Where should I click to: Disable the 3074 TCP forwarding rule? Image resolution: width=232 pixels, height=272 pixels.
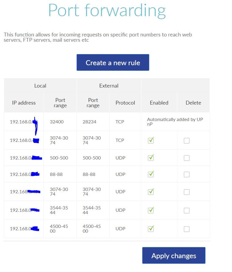151,140
